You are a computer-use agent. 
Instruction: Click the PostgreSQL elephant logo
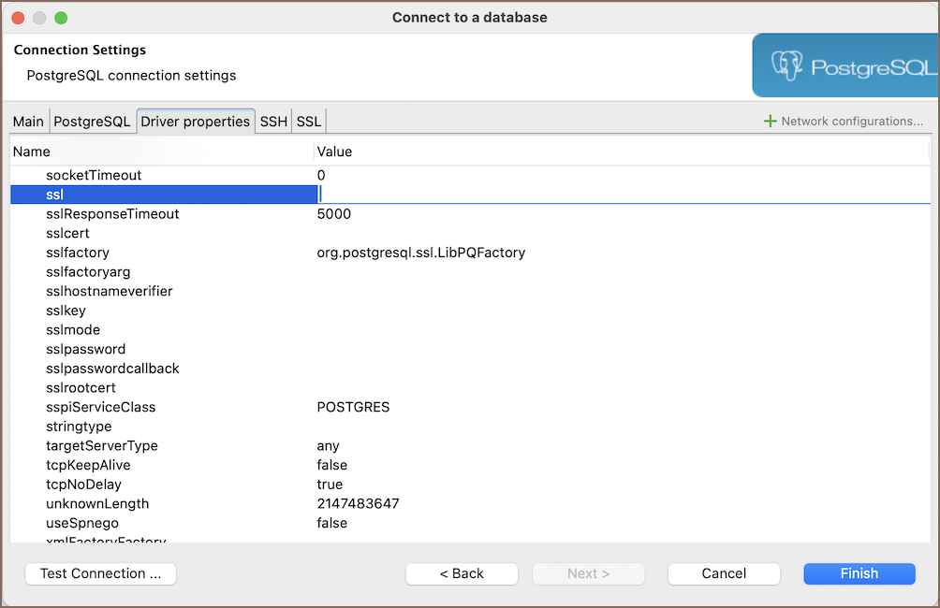click(x=786, y=66)
